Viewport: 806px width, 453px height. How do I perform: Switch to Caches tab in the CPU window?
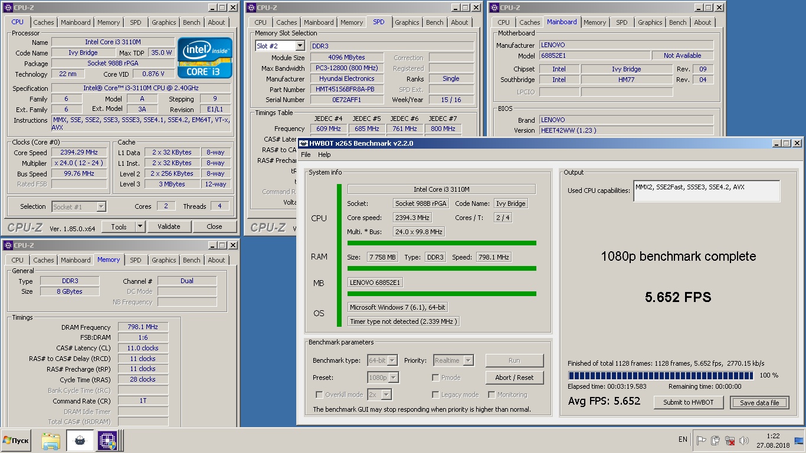tap(44, 22)
